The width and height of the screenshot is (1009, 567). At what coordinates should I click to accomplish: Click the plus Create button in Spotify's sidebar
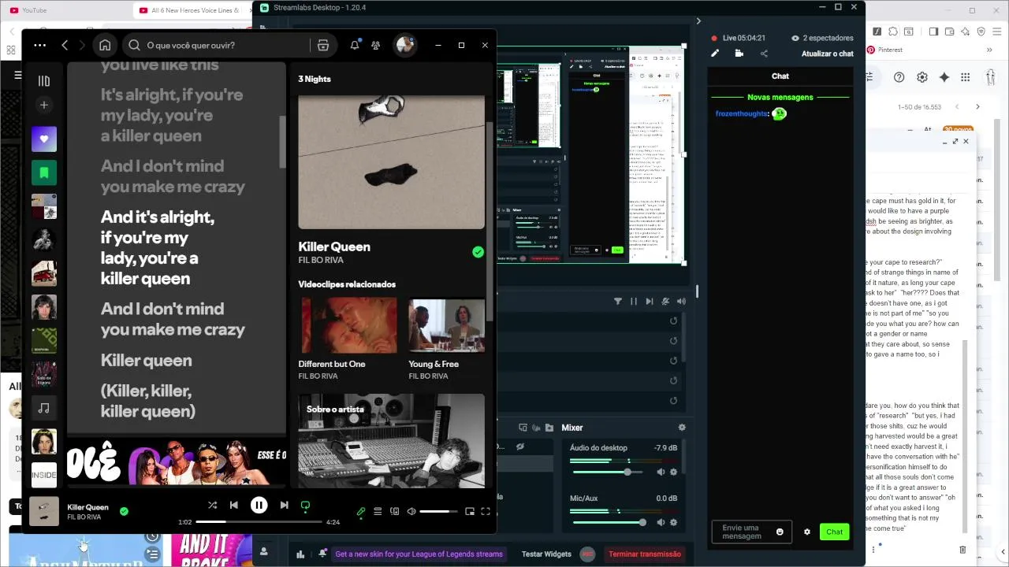tap(44, 105)
